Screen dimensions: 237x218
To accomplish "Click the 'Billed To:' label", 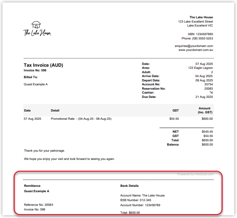I will coord(31,77).
